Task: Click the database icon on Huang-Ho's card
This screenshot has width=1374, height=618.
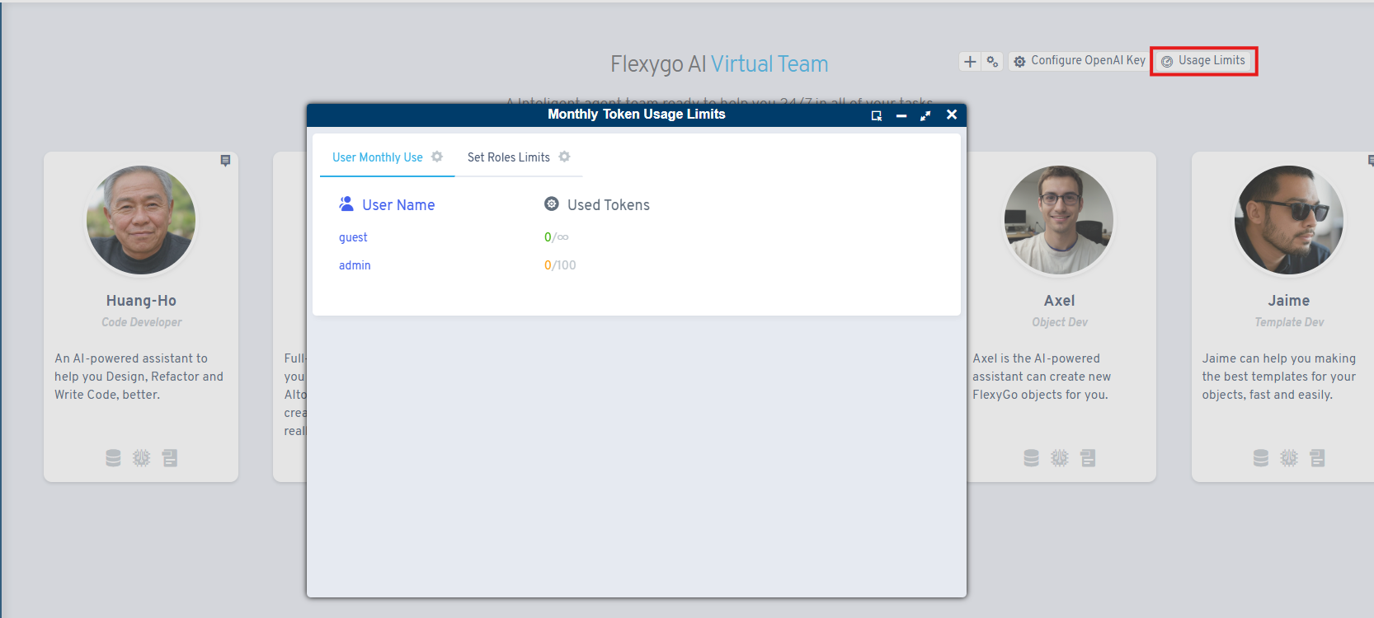Action: click(113, 458)
